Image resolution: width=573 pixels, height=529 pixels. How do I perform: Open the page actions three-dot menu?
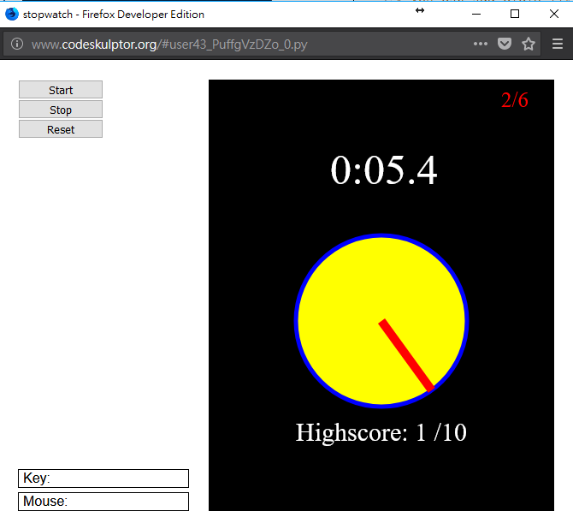coord(480,45)
